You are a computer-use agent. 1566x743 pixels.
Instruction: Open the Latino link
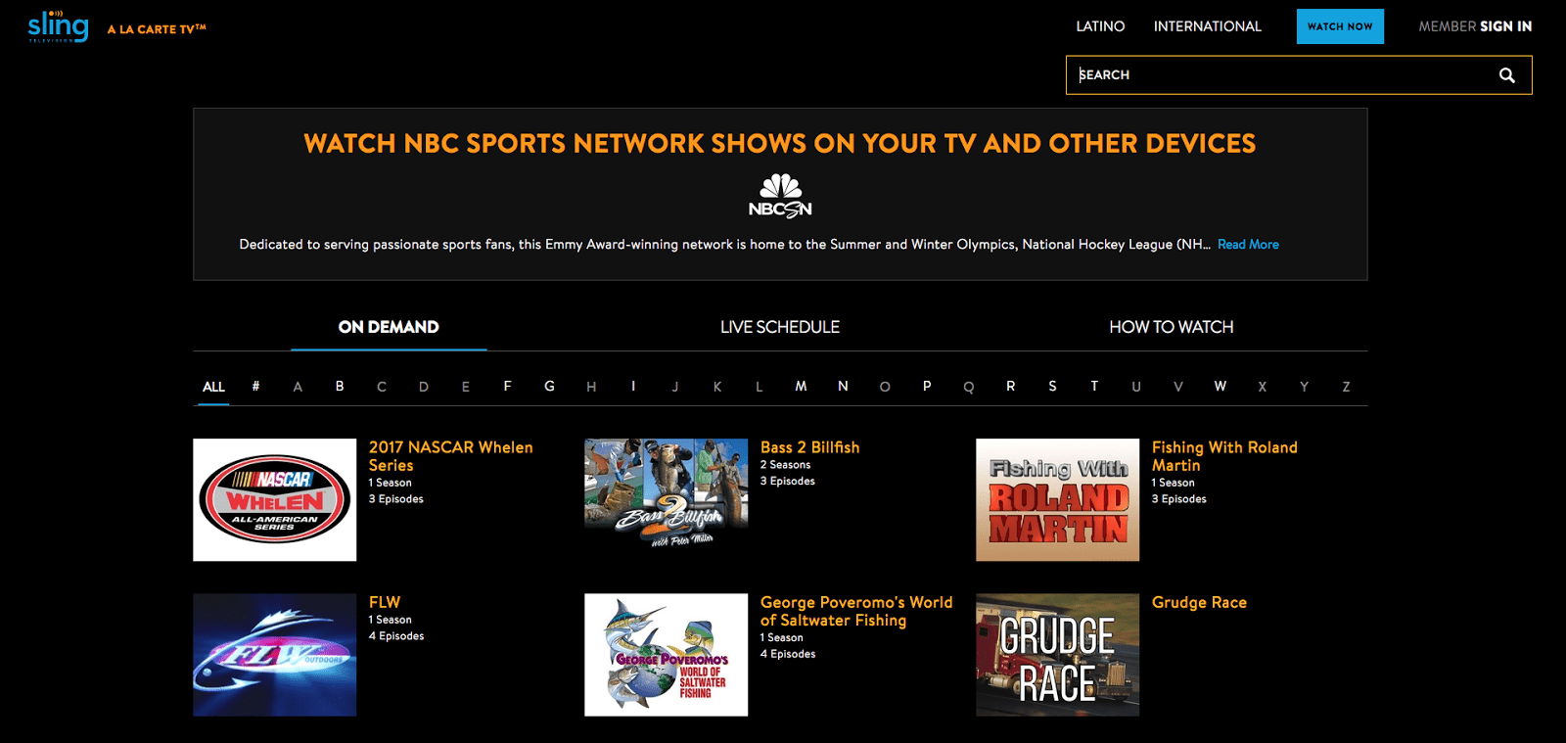coord(1100,26)
